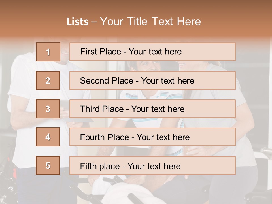Click the bold word Lists in title

(77, 22)
